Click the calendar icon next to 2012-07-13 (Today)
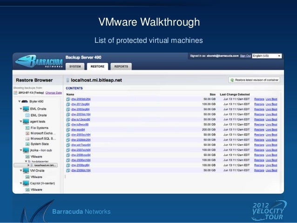The height and width of the screenshot is (223, 297). coord(15,93)
